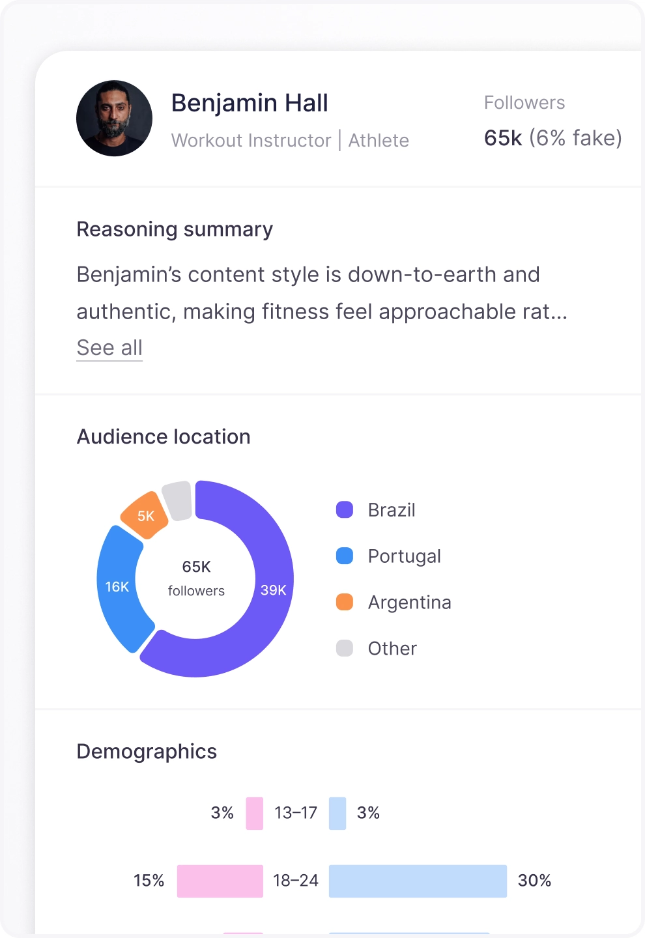Viewport: 645px width, 938px height.
Task: Click the 65k (6% fake) followers count
Action: (x=552, y=138)
